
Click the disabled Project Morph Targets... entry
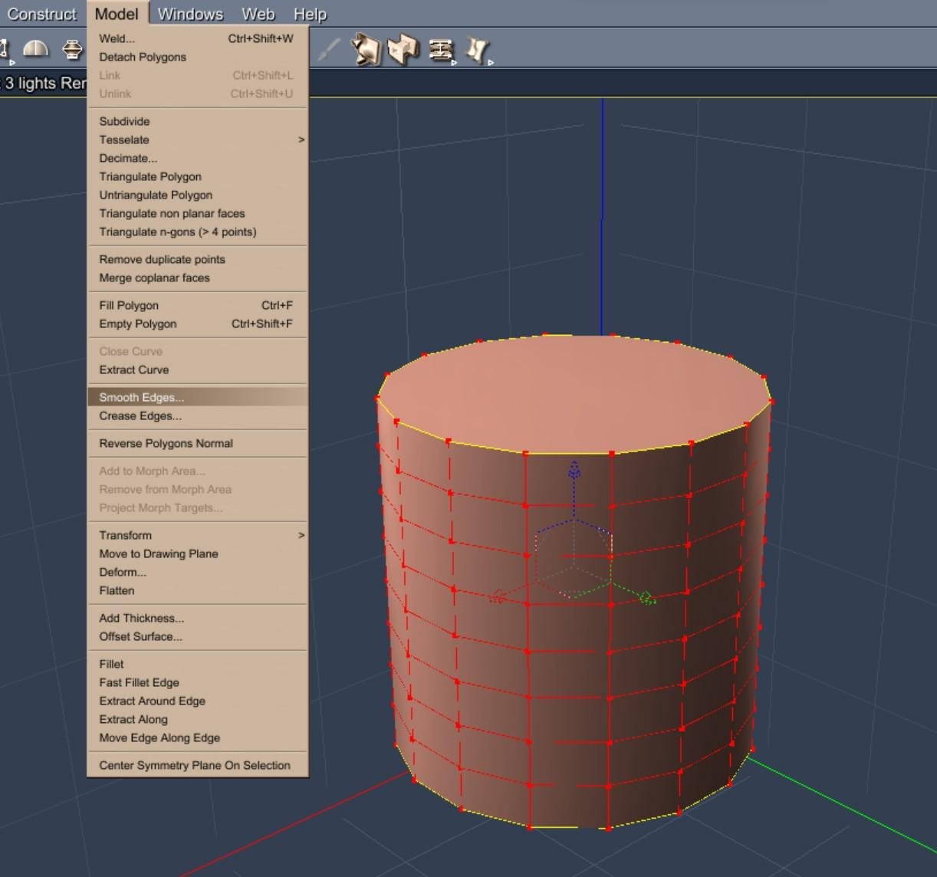pos(198,507)
